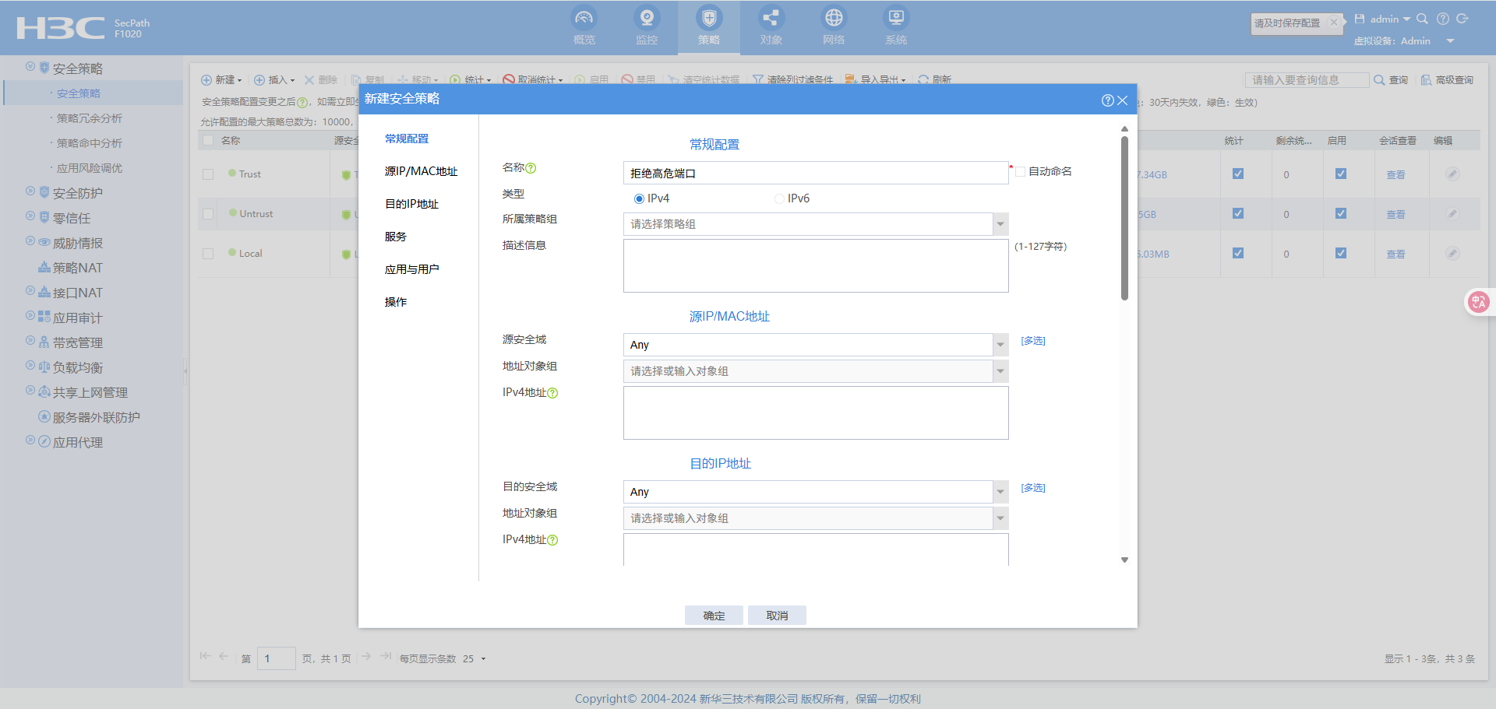Click the edit pencil icon in the Local row
The height and width of the screenshot is (709, 1496).
pyautogui.click(x=1452, y=254)
